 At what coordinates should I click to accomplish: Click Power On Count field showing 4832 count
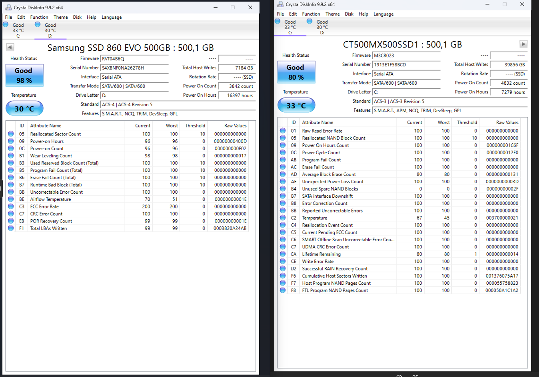click(x=509, y=83)
